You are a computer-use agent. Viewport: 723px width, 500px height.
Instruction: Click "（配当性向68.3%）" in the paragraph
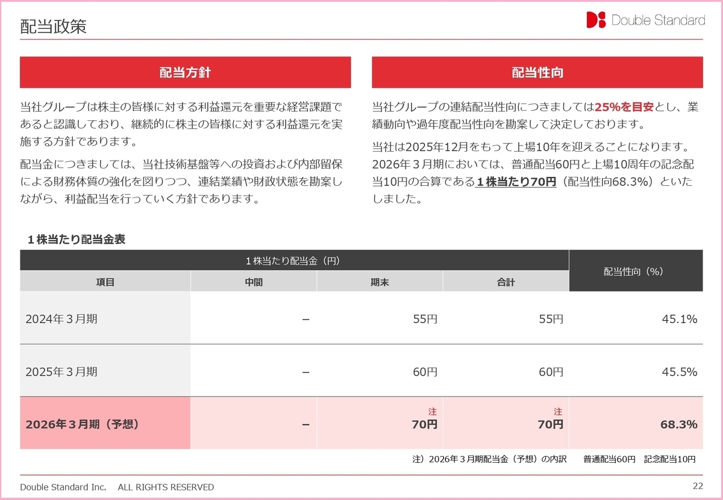point(607,181)
